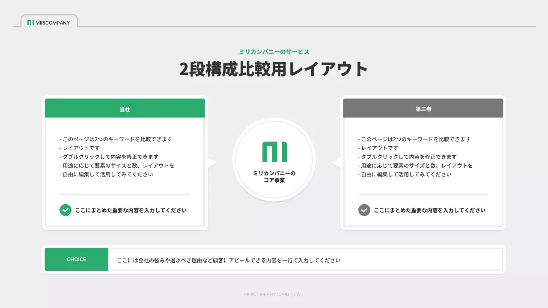
Task: Select the title 2段構成比較用レイアウト
Action: 274,68
